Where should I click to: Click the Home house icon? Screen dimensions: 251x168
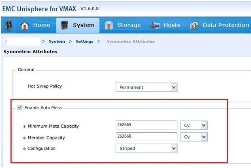tap(25, 25)
